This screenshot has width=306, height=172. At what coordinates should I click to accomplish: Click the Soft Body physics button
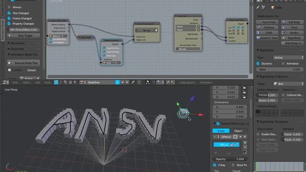pos(292,22)
